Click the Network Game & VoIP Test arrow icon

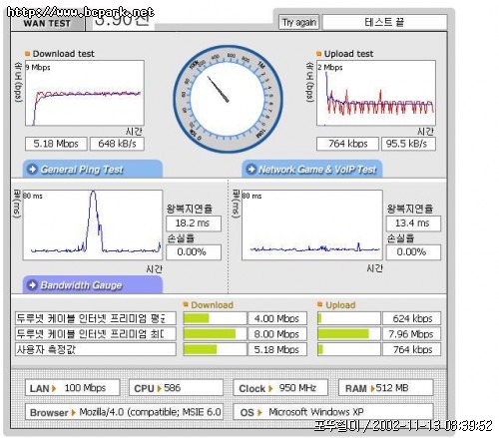(251, 169)
